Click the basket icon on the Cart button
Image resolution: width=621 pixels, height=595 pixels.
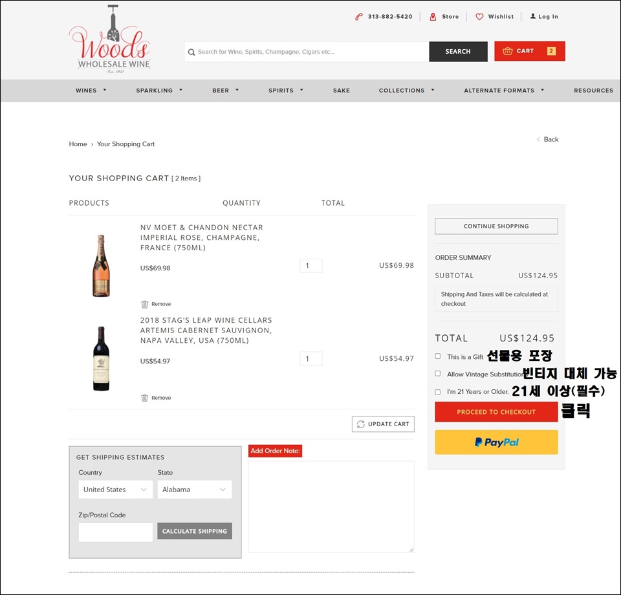click(507, 51)
